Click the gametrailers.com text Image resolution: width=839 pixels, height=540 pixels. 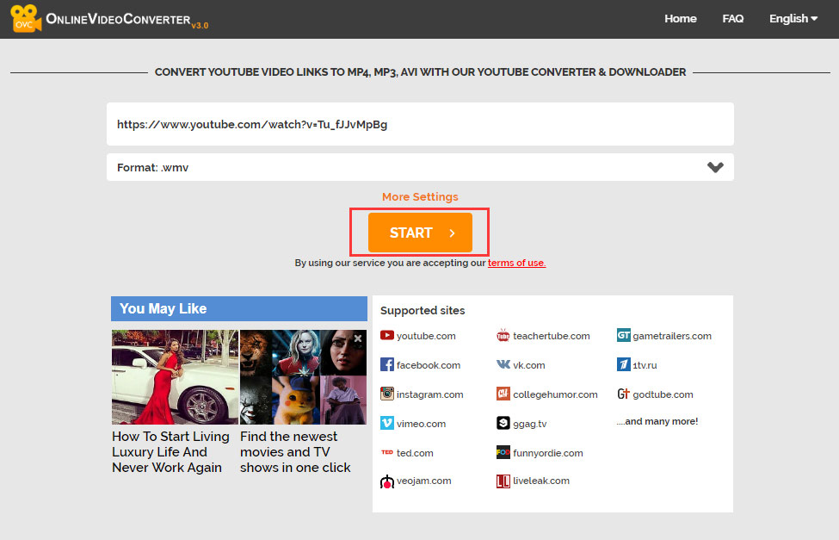(x=672, y=336)
